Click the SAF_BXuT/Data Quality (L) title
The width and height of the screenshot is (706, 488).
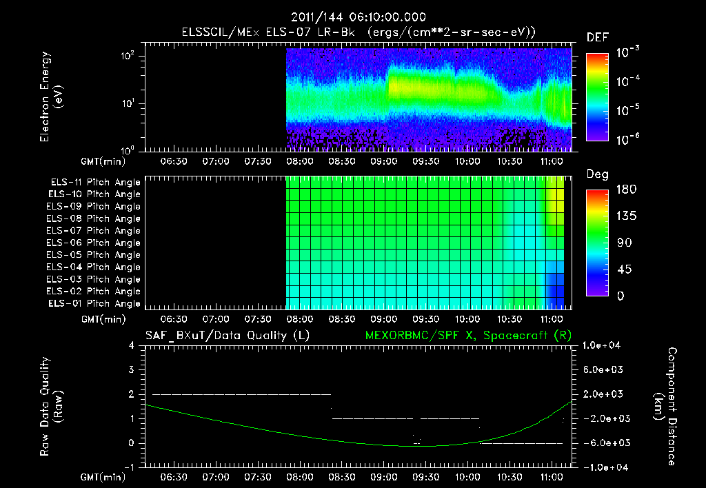click(228, 336)
